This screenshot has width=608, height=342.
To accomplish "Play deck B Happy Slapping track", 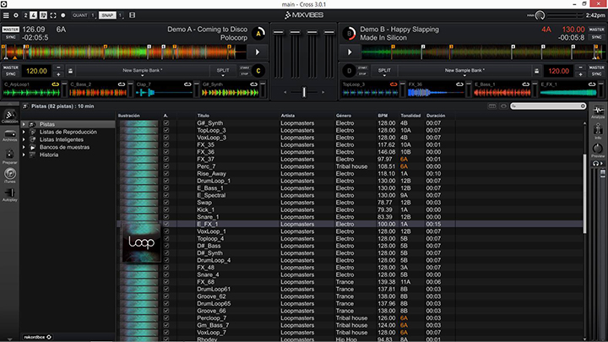I will point(350,52).
